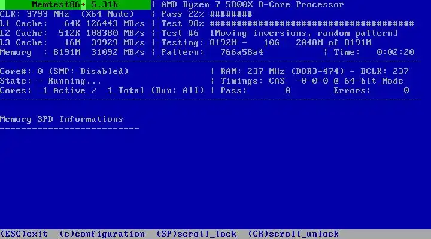Click the Pattern value 766a58a4
The image size is (431, 239).
(x=242, y=52)
